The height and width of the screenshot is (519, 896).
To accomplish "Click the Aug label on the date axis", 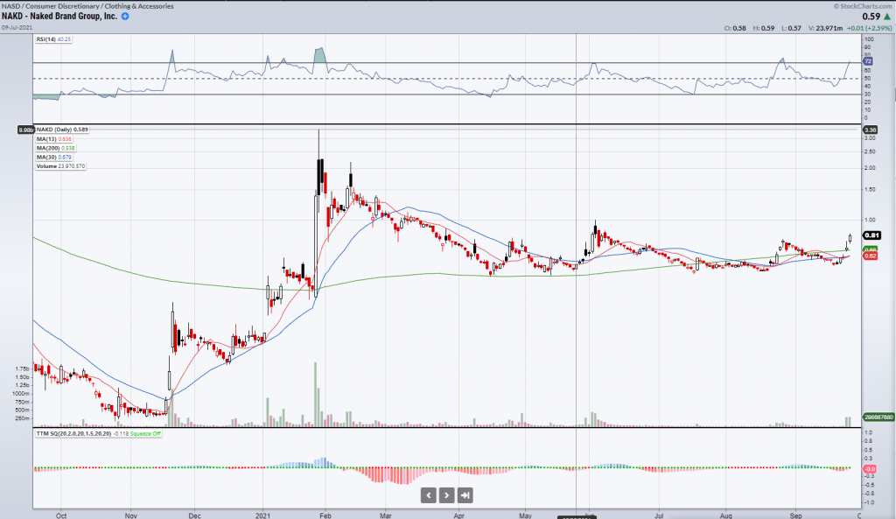I will pos(725,515).
